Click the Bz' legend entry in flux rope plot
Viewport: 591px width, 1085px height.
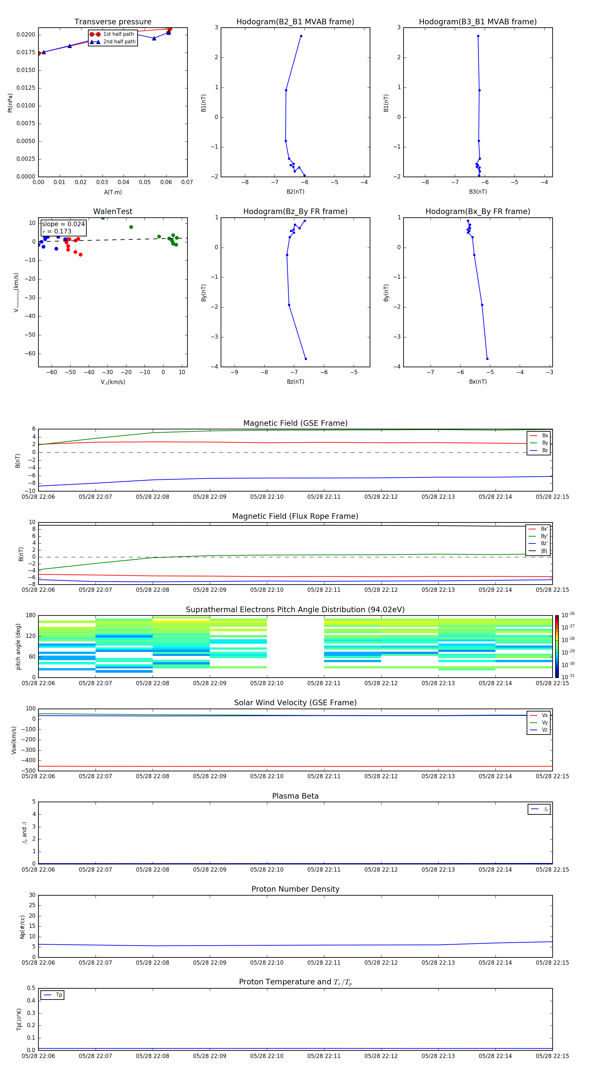(x=538, y=543)
